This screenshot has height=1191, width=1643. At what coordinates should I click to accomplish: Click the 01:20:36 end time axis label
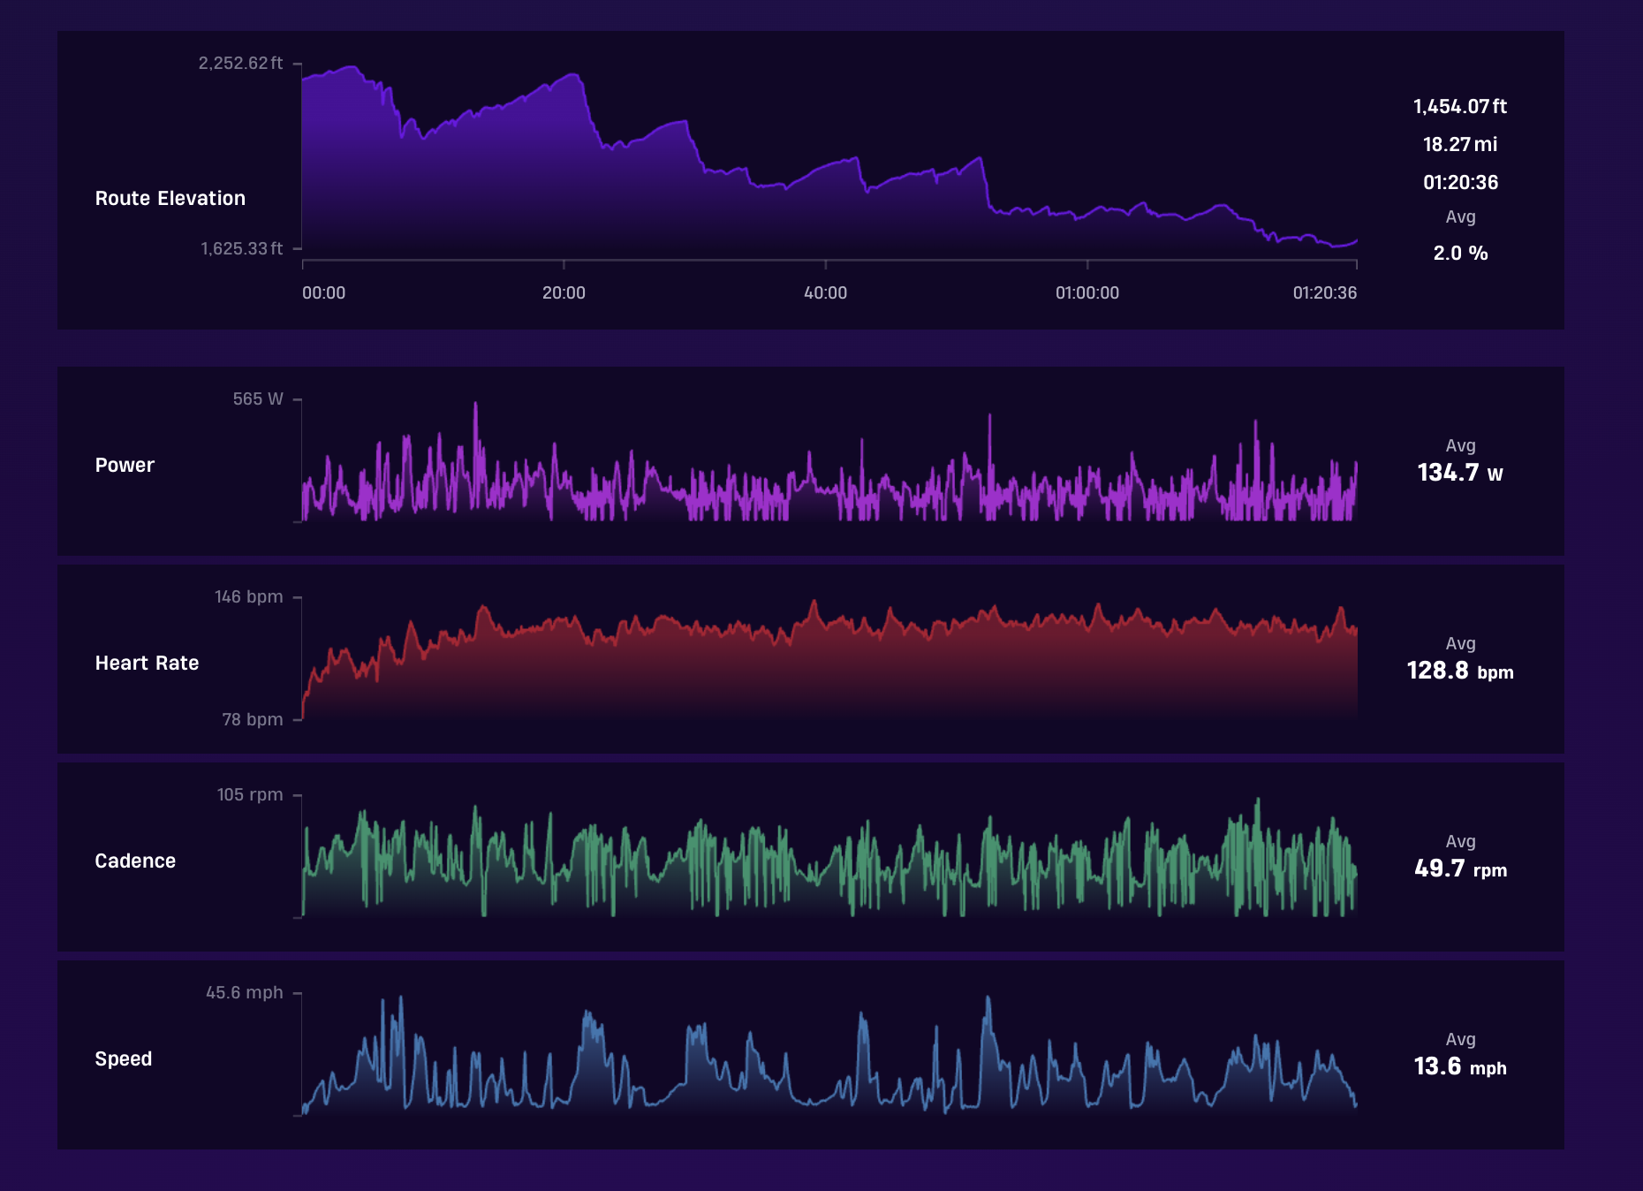point(1324,292)
